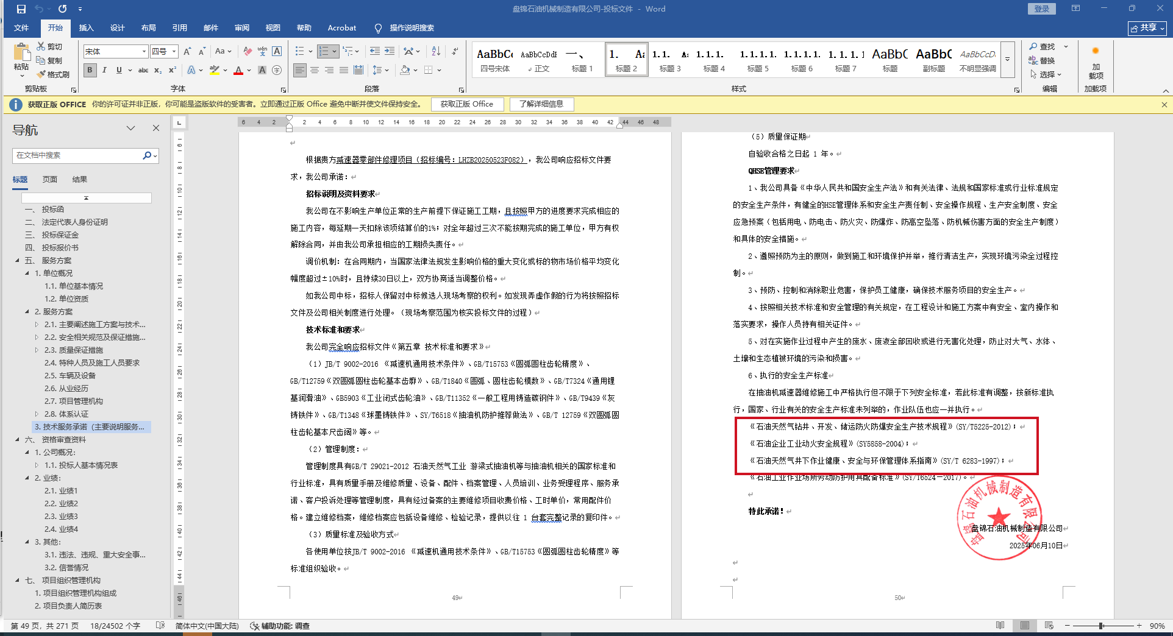This screenshot has height=636, width=1173.
Task: Open the phonetic guide (wén) tool
Action: 262,51
